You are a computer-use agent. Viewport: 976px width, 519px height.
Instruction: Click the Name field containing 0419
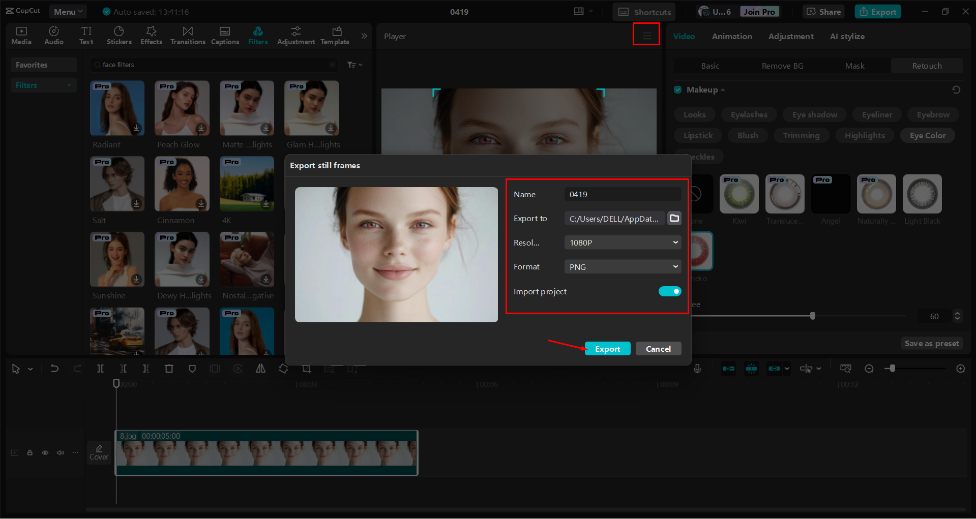[x=623, y=194]
